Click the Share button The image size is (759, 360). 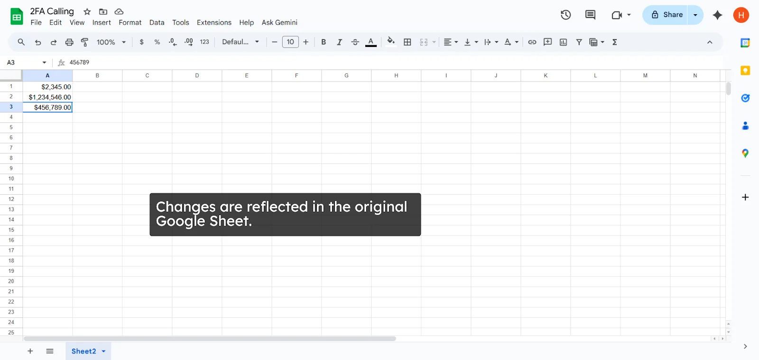coord(666,15)
